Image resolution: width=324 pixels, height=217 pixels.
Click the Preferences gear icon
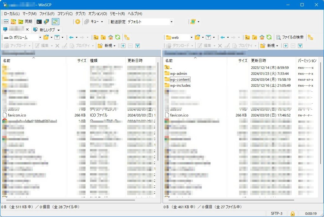[78, 22]
